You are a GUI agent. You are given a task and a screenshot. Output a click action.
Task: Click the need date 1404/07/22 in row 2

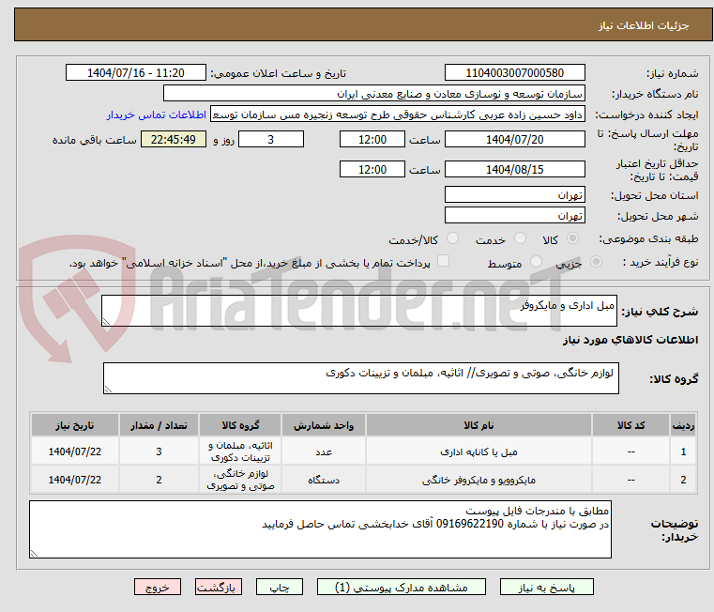click(75, 480)
